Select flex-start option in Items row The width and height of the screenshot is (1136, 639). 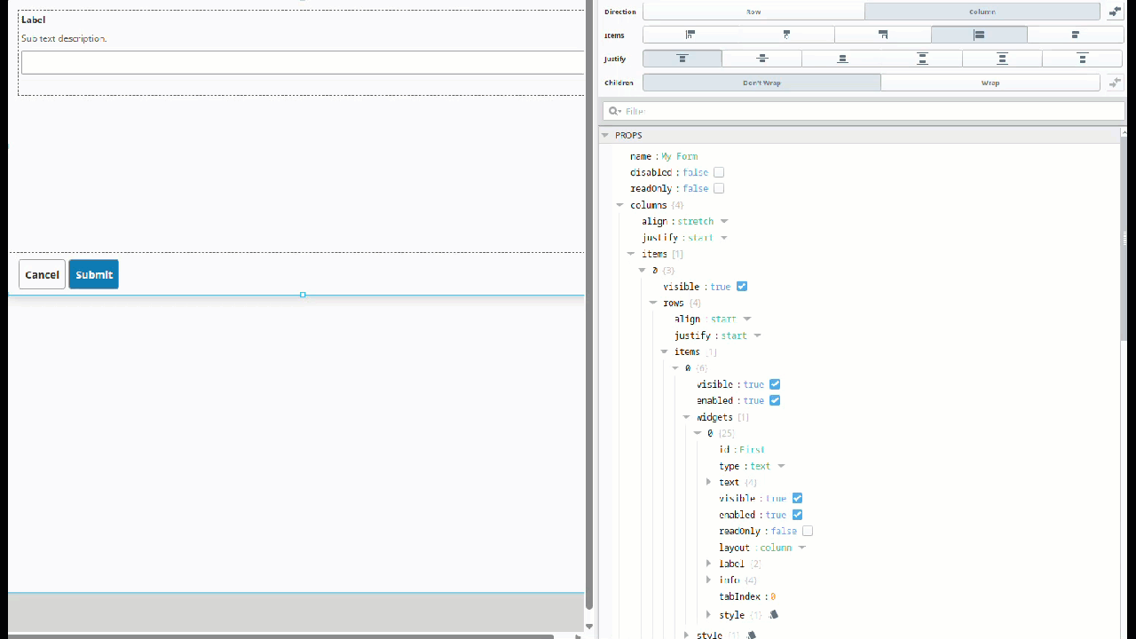(690, 35)
